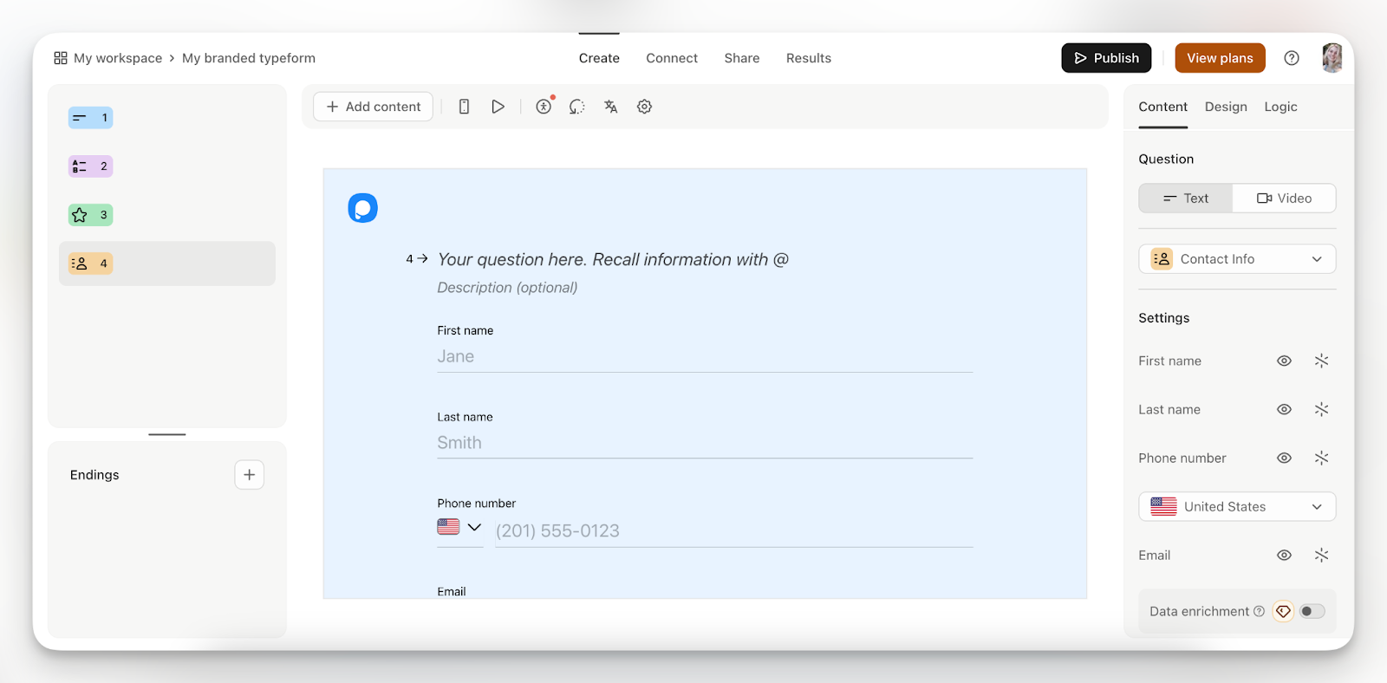1387x683 pixels.
Task: Open phone country flag selector in form
Action: click(459, 527)
